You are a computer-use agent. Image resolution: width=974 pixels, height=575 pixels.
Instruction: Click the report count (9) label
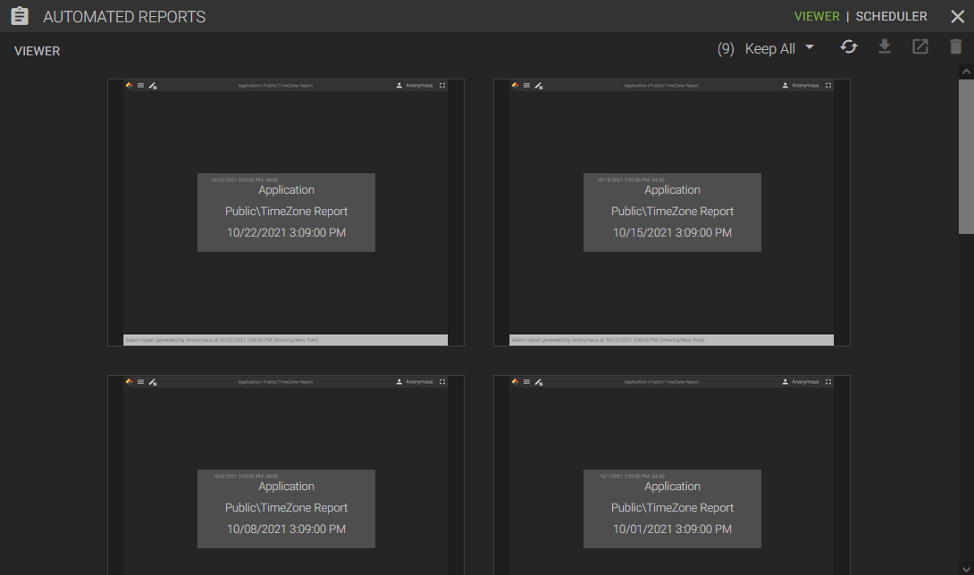(x=726, y=49)
